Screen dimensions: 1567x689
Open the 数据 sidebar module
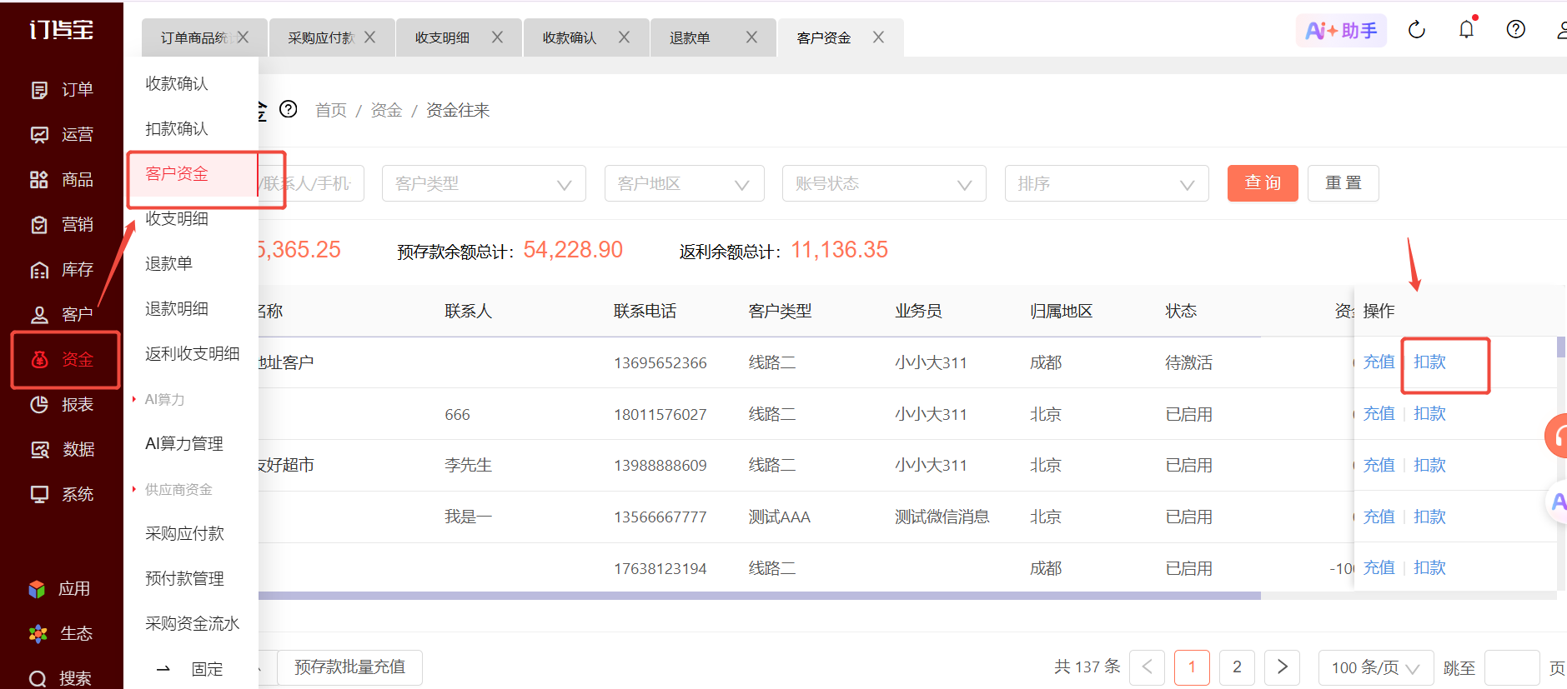pyautogui.click(x=62, y=450)
